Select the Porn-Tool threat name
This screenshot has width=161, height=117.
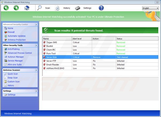tap(51, 53)
